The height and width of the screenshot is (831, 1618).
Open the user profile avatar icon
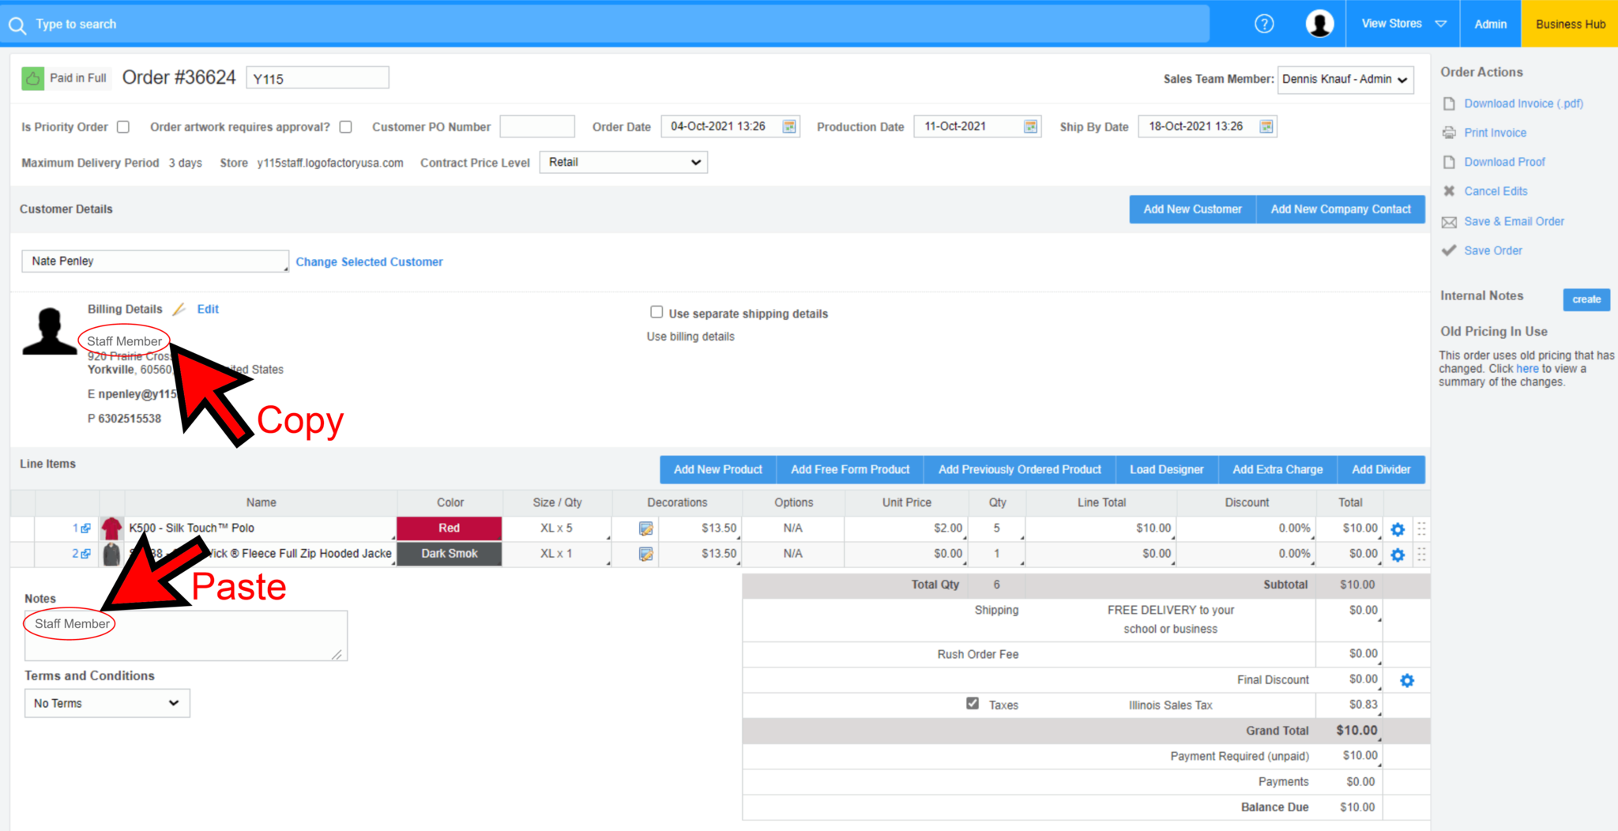1319,24
